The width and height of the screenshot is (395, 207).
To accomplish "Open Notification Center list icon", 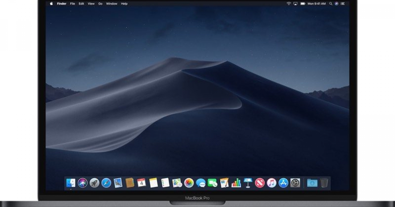I will pos(343,4).
